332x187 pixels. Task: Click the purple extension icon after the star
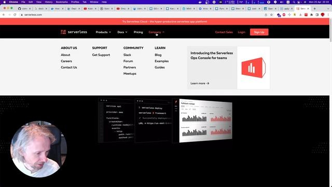pos(279,15)
